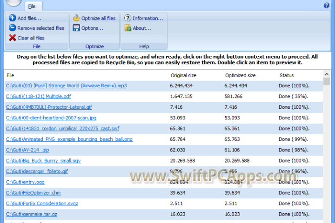Image resolution: width=335 pixels, height=223 pixels.
Task: Select the Done ( 35%) status cell
Action: [293, 97]
